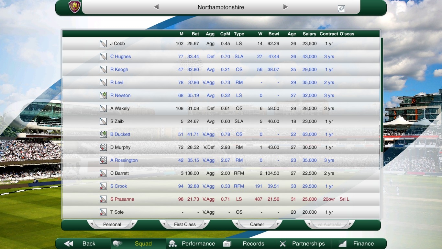442x249 pixels.
Task: Cycle Career selector backward
Action: click(x=237, y=224)
